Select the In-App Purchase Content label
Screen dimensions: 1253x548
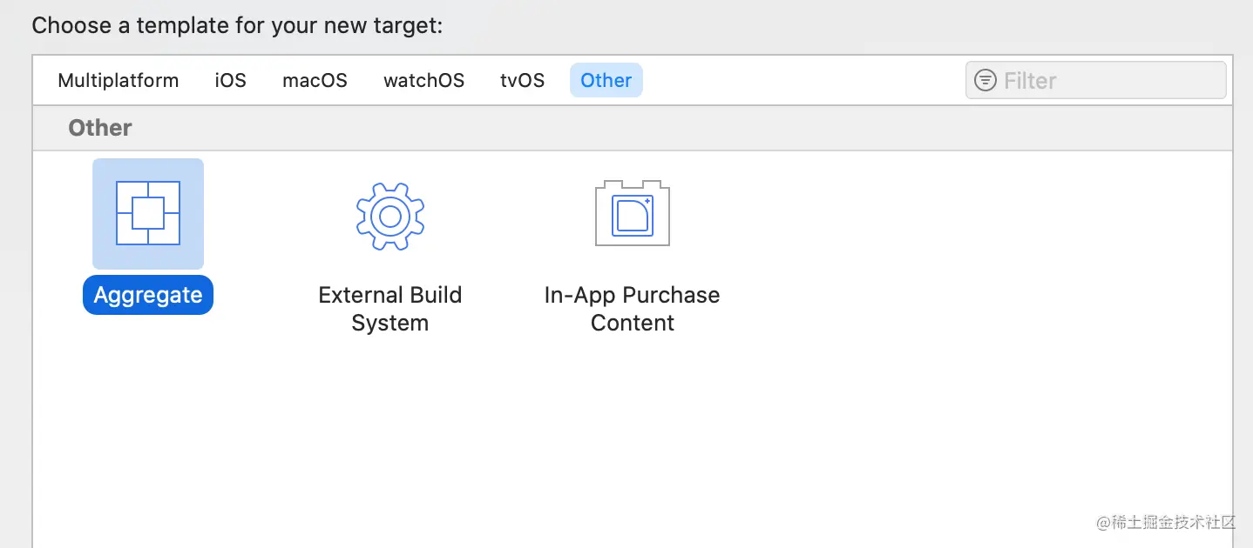633,309
